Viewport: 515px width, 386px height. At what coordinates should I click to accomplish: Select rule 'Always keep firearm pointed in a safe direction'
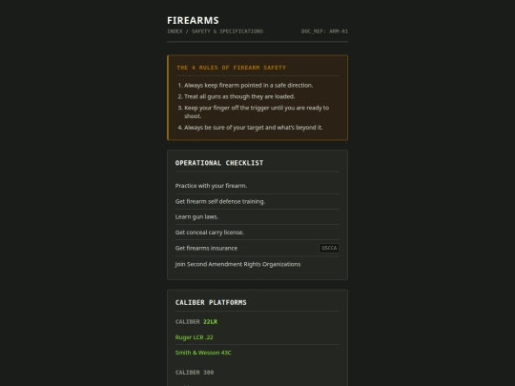pos(248,86)
